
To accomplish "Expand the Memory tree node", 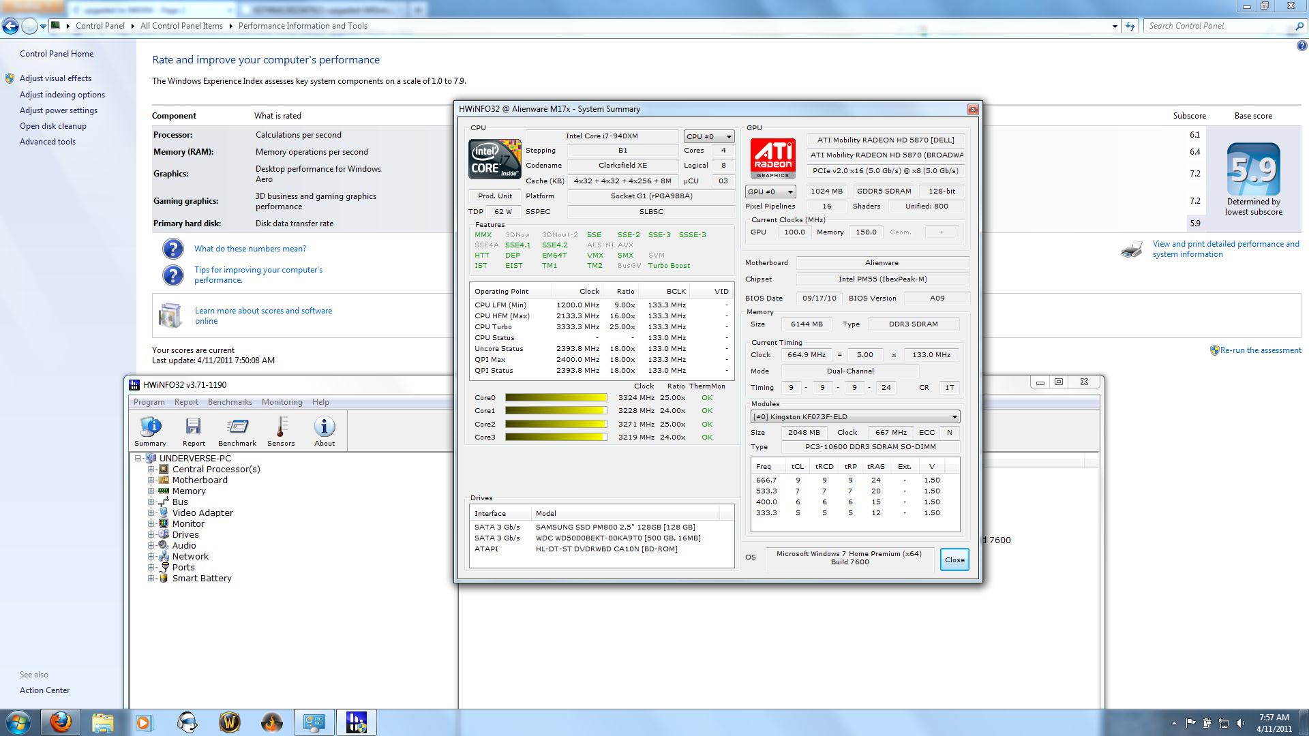I will click(151, 491).
